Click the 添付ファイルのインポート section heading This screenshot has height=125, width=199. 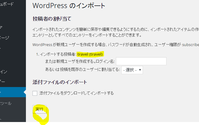pos(60,82)
